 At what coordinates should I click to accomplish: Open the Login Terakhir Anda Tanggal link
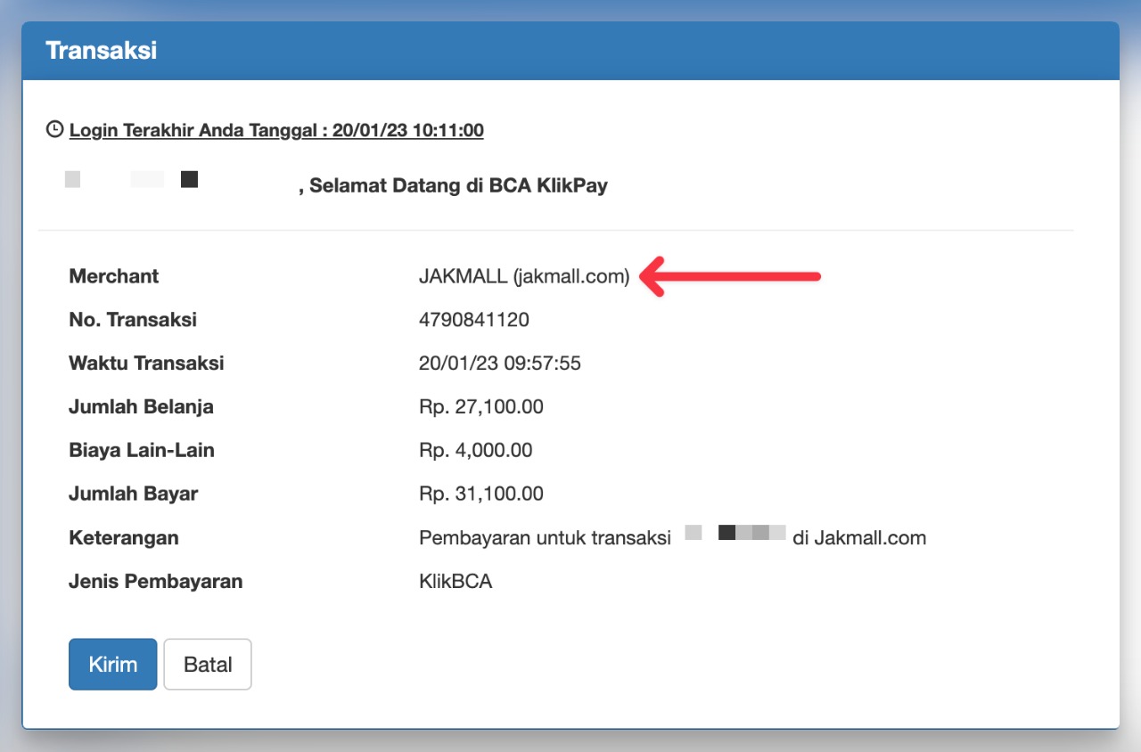[276, 130]
